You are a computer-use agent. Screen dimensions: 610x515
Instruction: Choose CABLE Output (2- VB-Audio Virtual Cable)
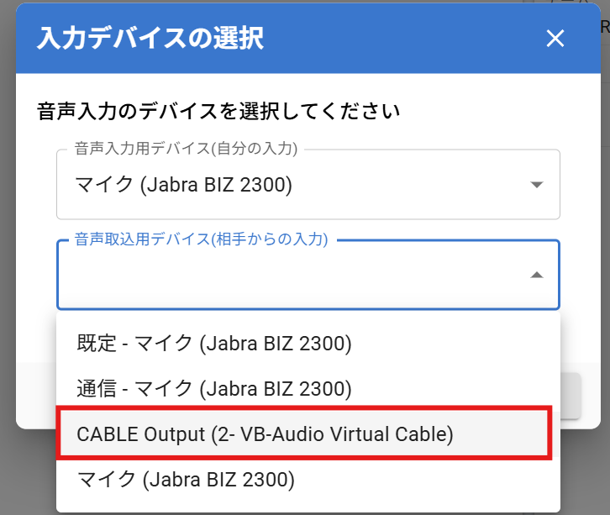tap(265, 434)
